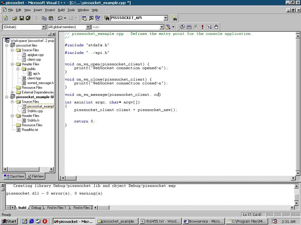Screen dimensions: 301x225
Task: Collapse the pisssocket_example files project node
Action: pyautogui.click(x=7, y=97)
